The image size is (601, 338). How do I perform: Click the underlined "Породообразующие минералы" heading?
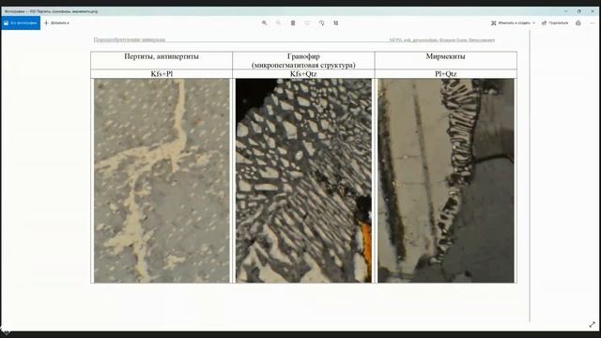tap(130, 39)
